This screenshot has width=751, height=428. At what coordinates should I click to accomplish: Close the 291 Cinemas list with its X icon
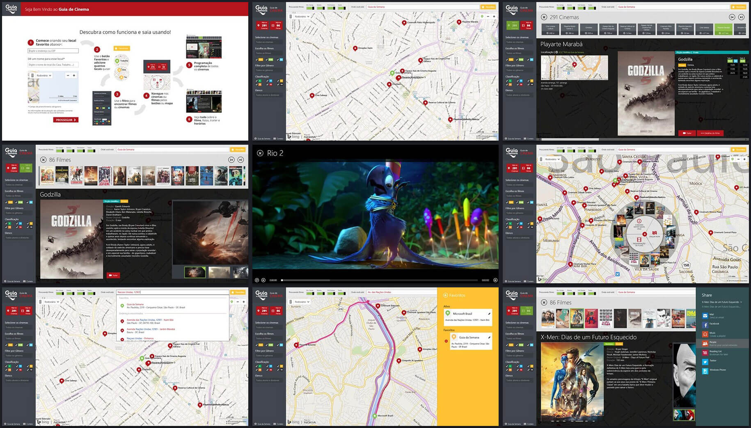pos(544,17)
